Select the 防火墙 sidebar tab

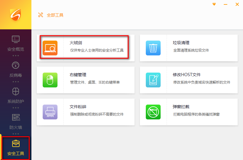click(16, 121)
